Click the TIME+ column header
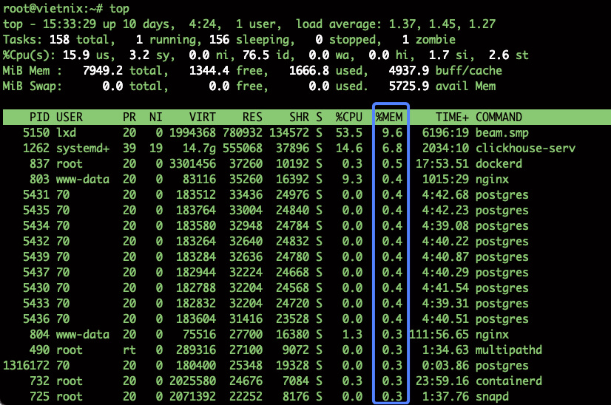Screen dimensions: 611x405 pyautogui.click(x=451, y=117)
